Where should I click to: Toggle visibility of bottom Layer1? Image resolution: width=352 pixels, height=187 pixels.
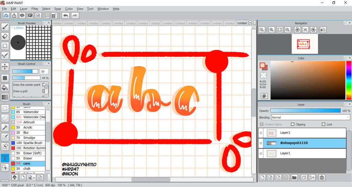click(x=261, y=154)
